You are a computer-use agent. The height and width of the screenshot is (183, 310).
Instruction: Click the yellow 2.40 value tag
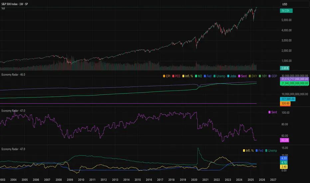point(284,167)
